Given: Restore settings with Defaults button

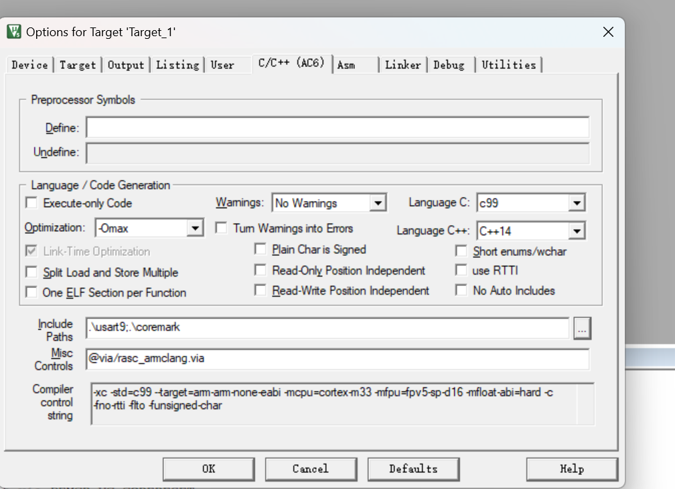Looking at the screenshot, I should (x=413, y=469).
